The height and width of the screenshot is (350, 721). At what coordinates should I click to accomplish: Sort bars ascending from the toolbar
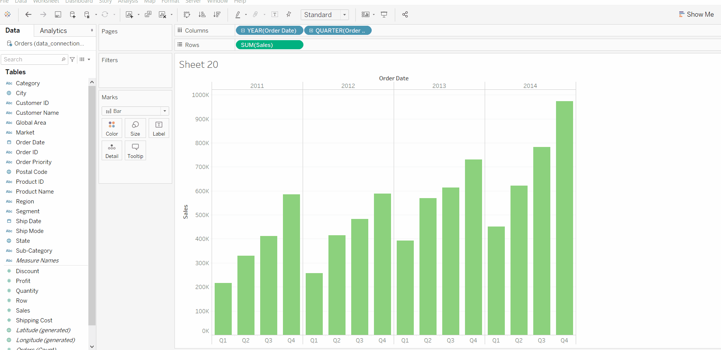202,14
